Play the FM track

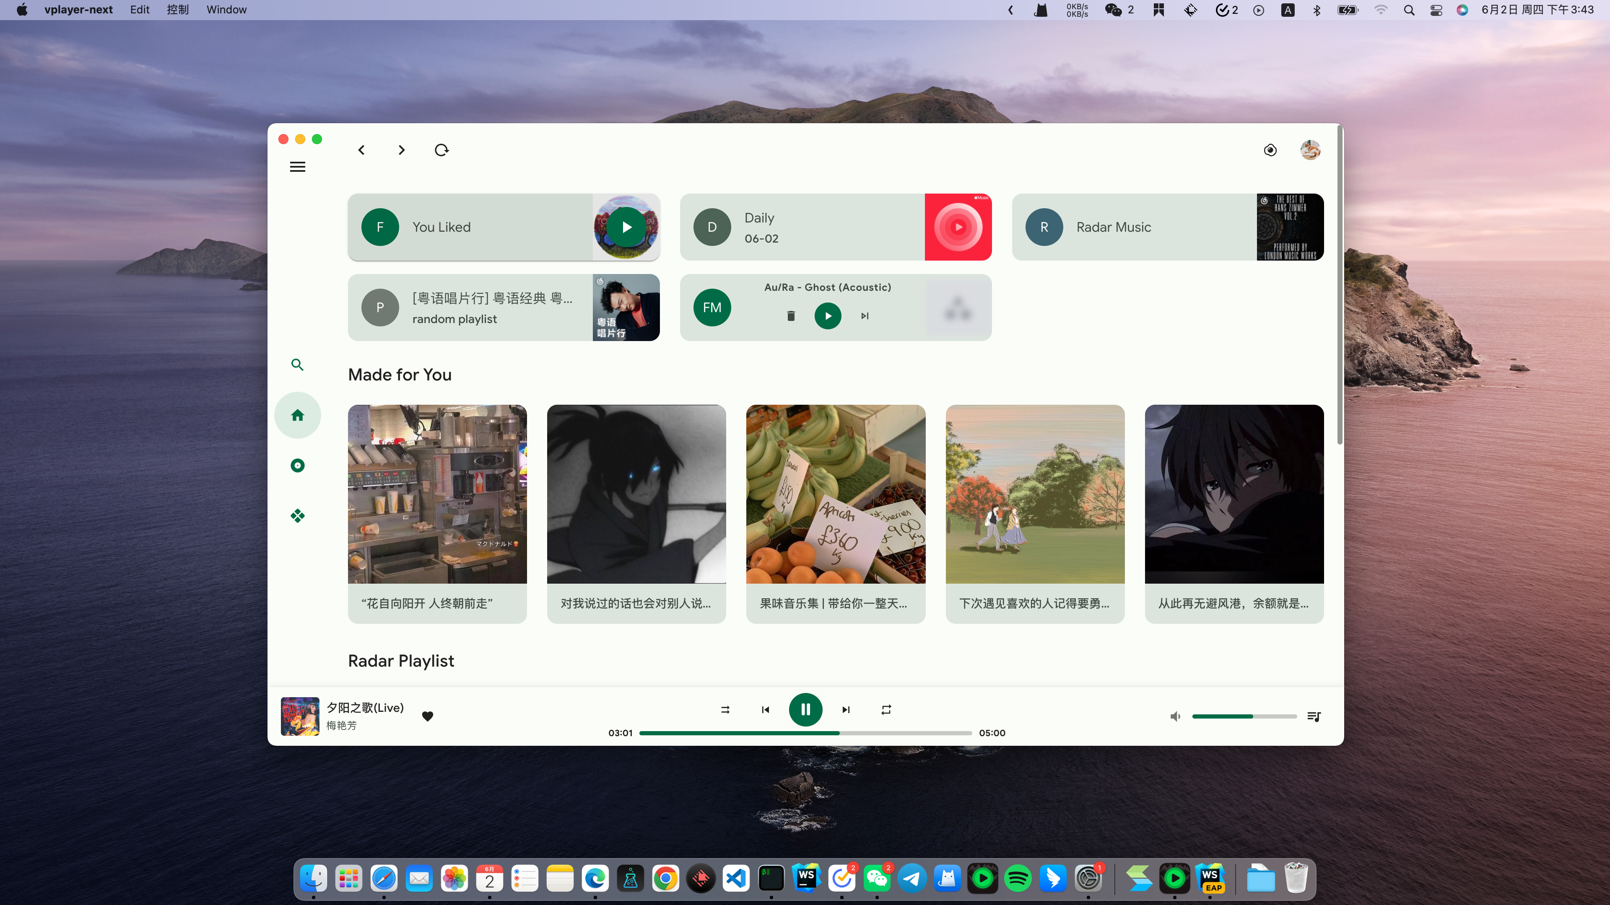828,316
